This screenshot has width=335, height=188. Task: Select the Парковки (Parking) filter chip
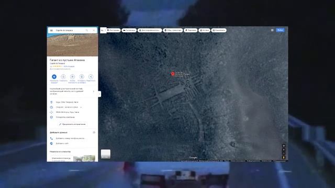(191, 30)
